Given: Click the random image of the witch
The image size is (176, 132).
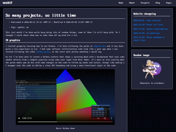Looking at the screenshot, I should coord(152,69).
